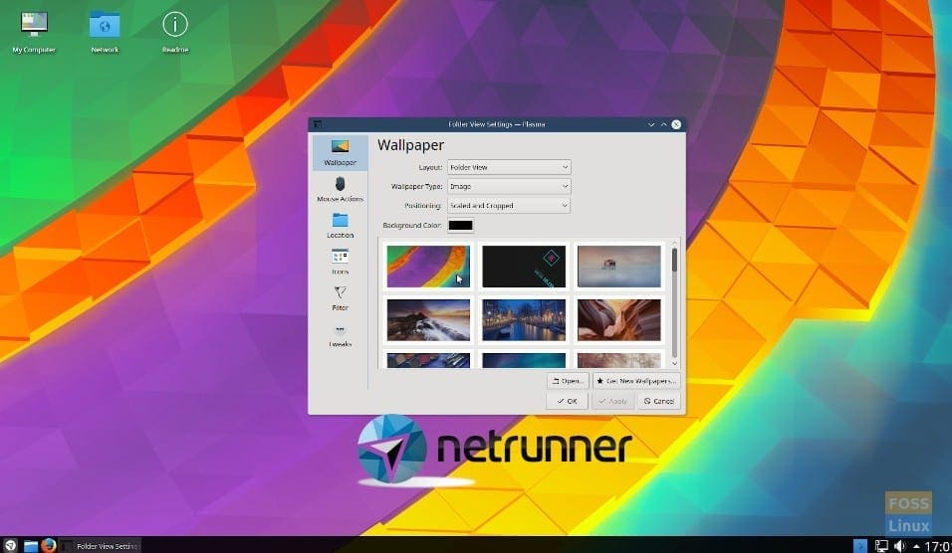Click the wallpaper list scrollbar handle
Image resolution: width=952 pixels, height=553 pixels.
click(674, 260)
